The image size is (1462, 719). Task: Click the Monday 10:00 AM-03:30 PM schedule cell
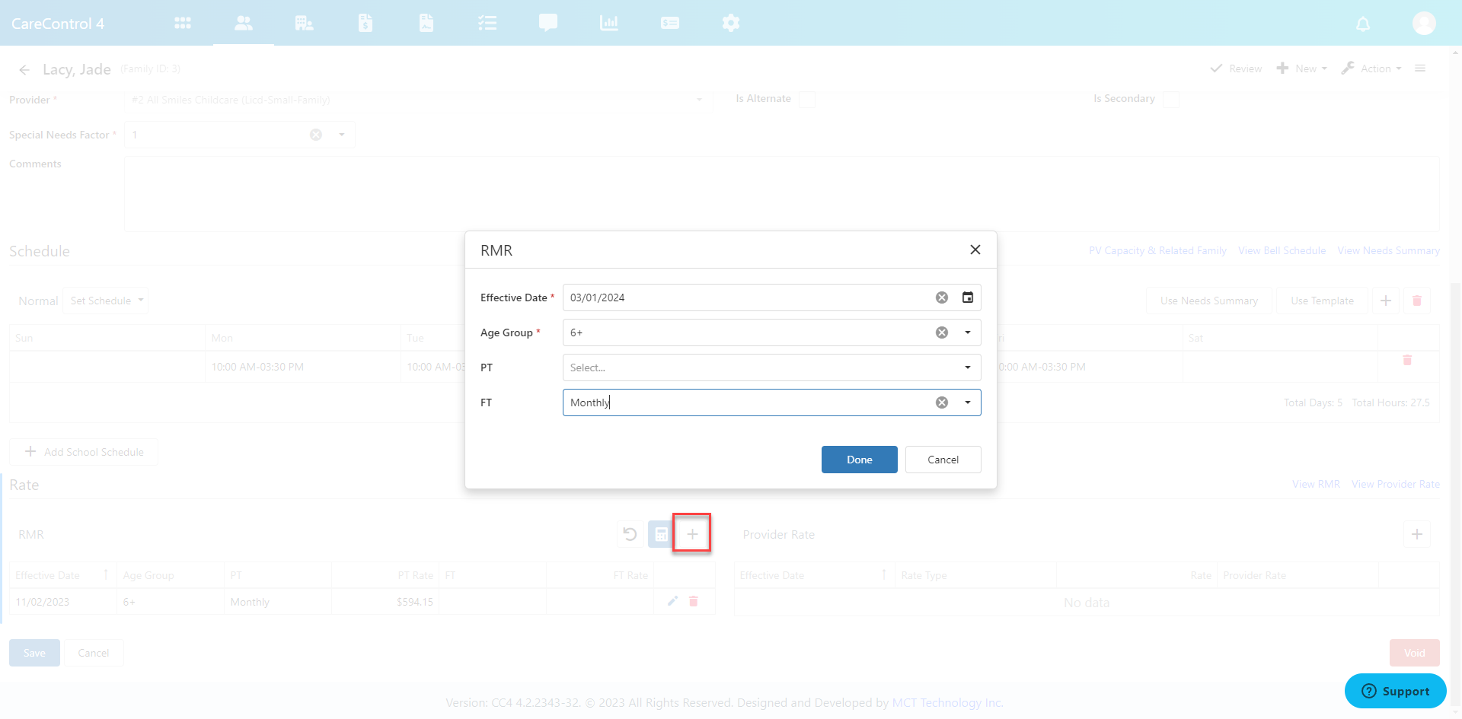pyautogui.click(x=302, y=367)
